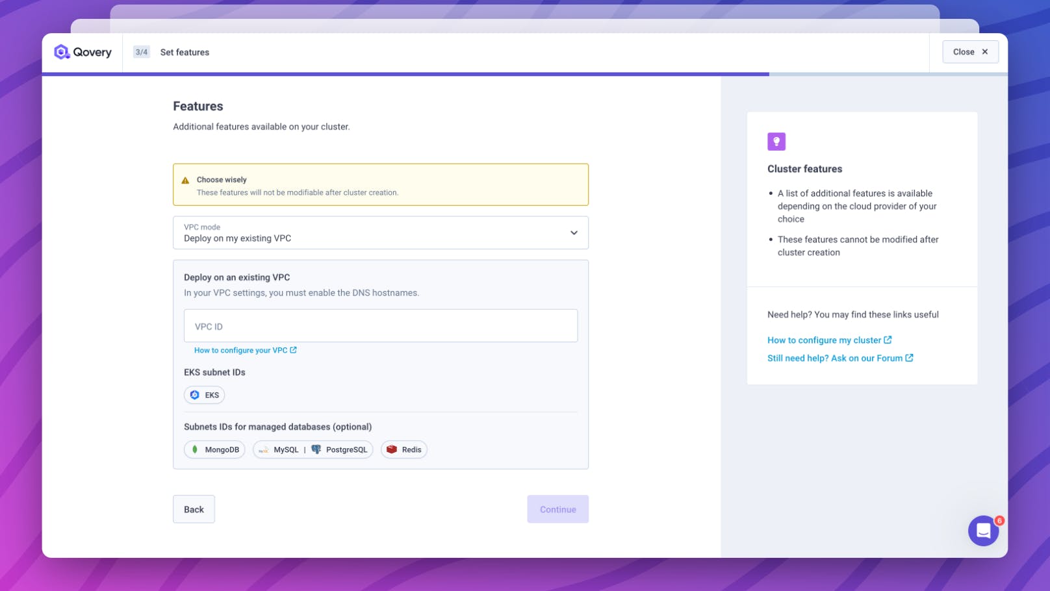Open the VPC mode select showing existing VPC
Image resolution: width=1050 pixels, height=591 pixels.
click(381, 233)
